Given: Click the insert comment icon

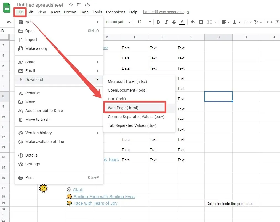Looking at the screenshot, I should coord(277,22).
